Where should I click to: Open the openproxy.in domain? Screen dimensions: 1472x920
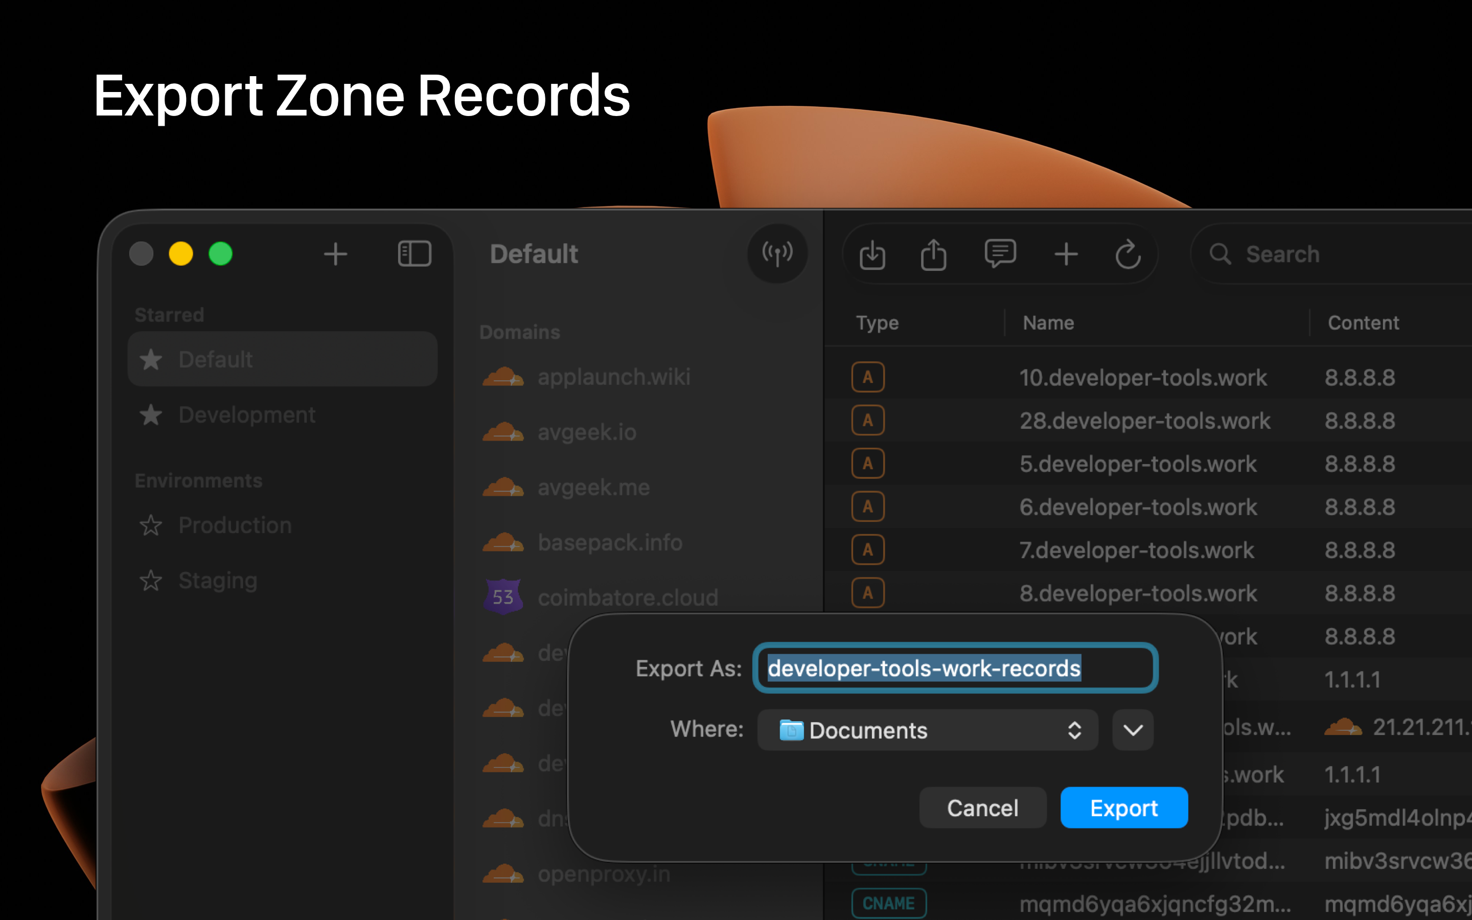point(604,874)
